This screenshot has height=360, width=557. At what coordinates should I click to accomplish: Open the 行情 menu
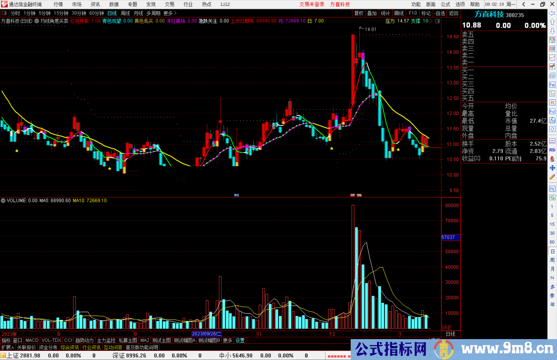pos(58,4)
